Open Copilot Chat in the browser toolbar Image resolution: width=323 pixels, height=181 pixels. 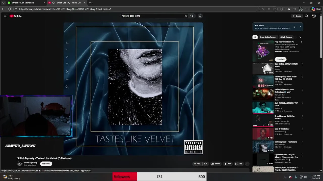pos(316,9)
